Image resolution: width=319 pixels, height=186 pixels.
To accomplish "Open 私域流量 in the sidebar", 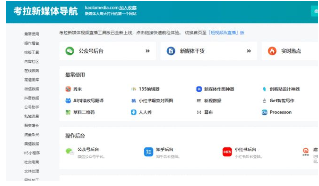I will [32, 116].
